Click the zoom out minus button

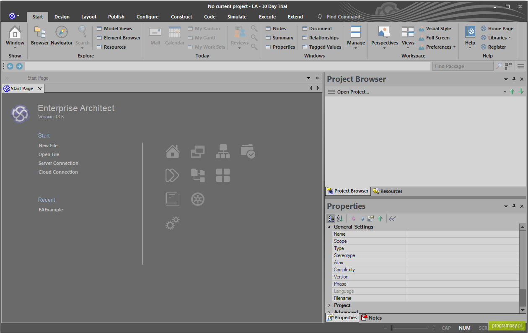pos(386,328)
